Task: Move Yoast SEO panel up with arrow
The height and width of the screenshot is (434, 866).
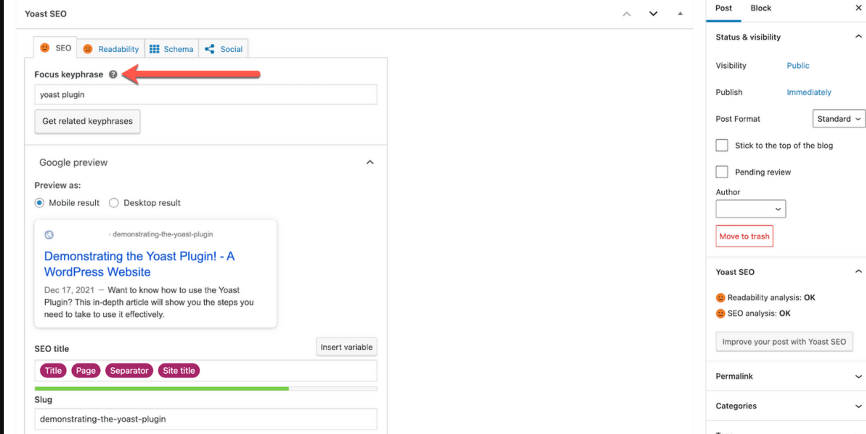Action: [x=627, y=14]
